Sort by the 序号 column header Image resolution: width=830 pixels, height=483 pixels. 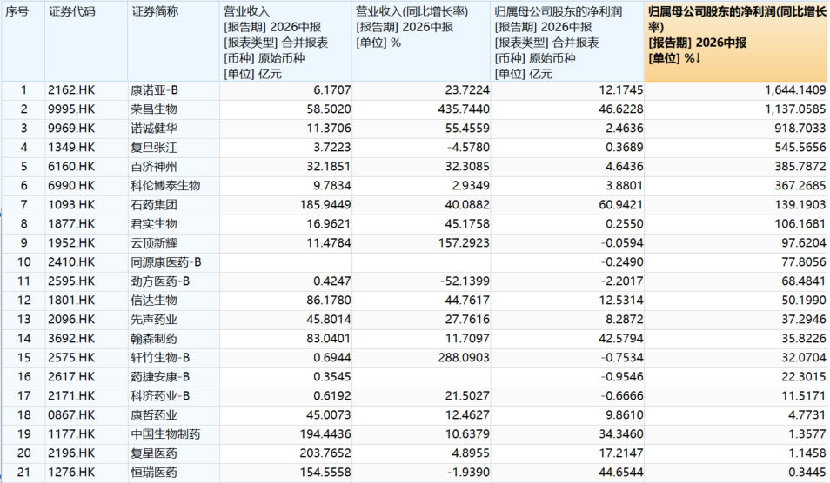tap(17, 11)
